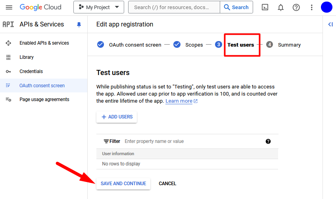
Task: Open Page usage agreements
Action: click(x=44, y=99)
